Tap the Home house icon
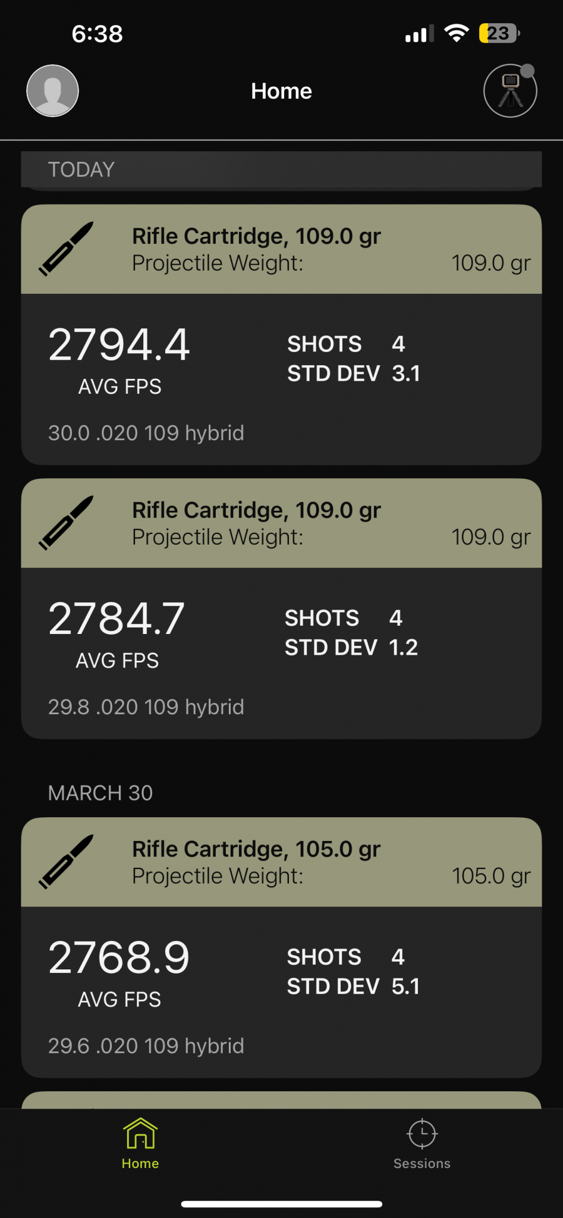This screenshot has width=563, height=1218. pyautogui.click(x=140, y=1134)
